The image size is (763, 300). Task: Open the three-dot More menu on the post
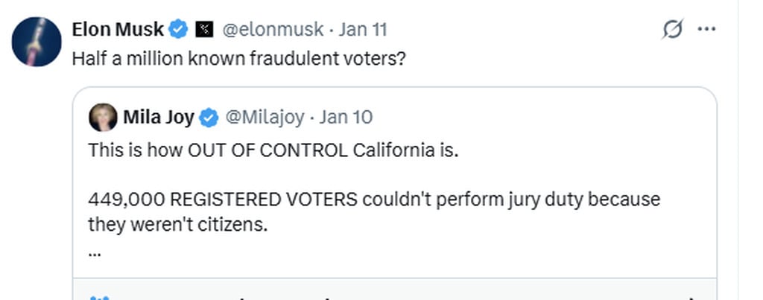[x=706, y=30]
